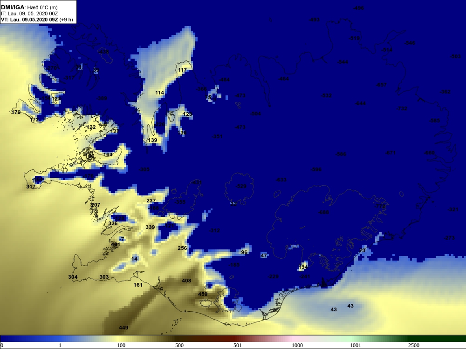Click the map value "481"
Image resolution: width=466 pixels, height=349 pixels.
[x=115, y=245]
